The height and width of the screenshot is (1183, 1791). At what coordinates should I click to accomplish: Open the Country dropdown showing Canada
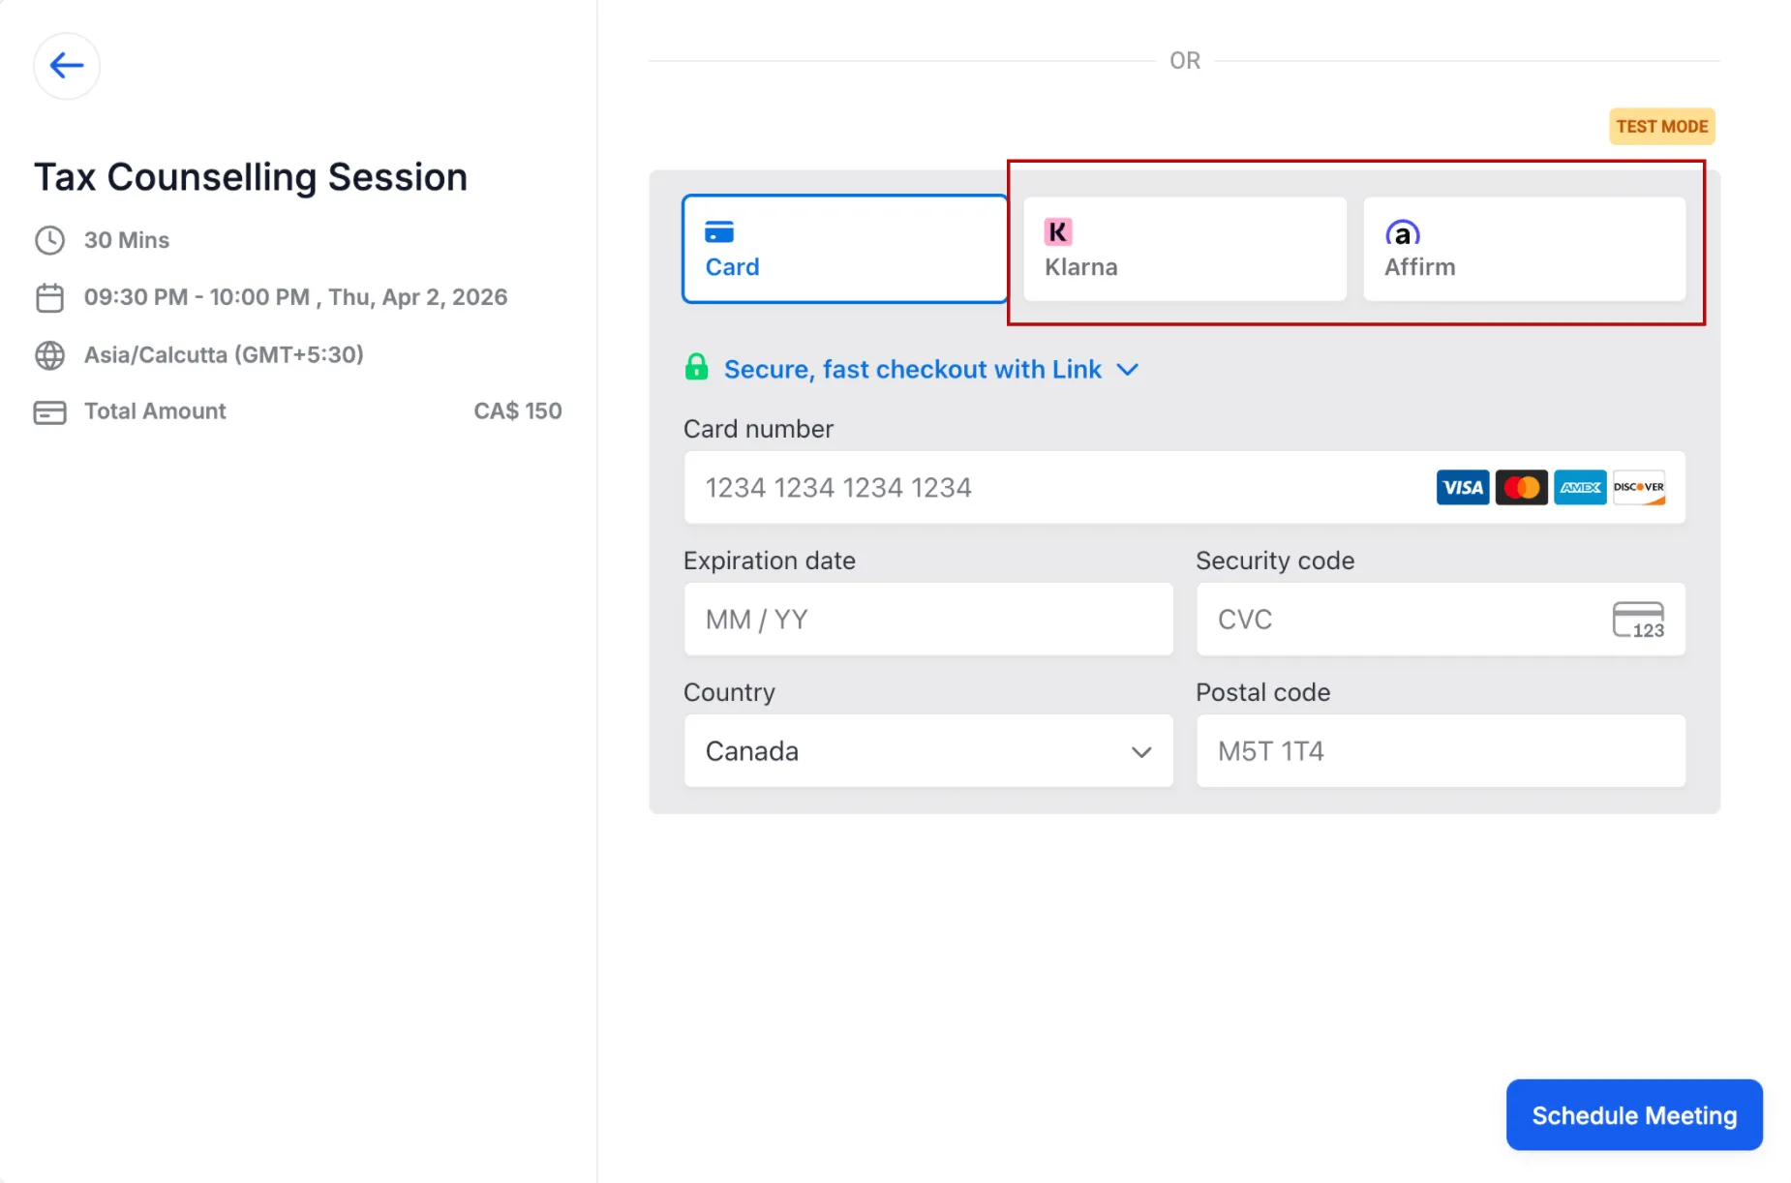point(927,751)
